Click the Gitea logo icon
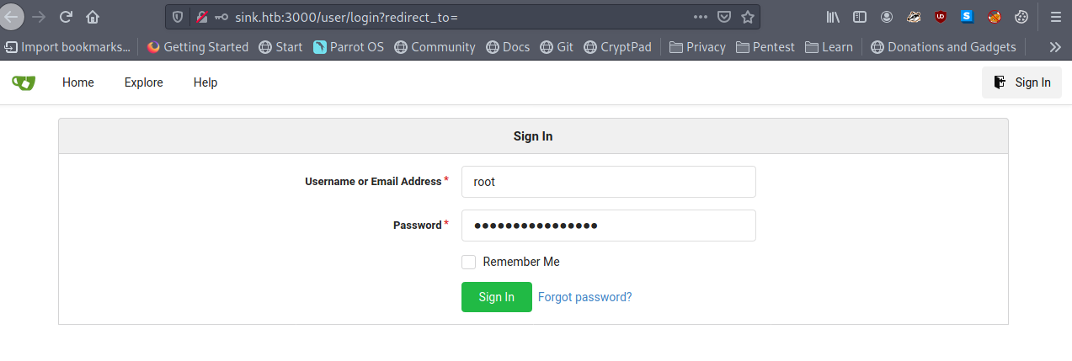 (24, 82)
